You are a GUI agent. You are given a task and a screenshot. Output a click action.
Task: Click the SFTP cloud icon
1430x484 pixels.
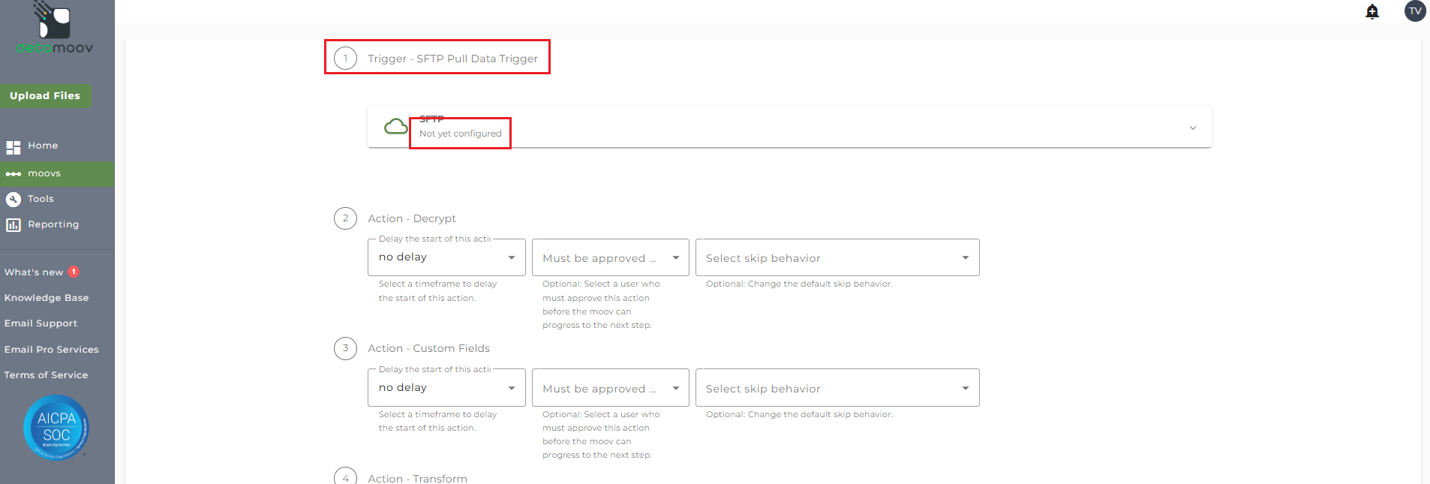395,126
